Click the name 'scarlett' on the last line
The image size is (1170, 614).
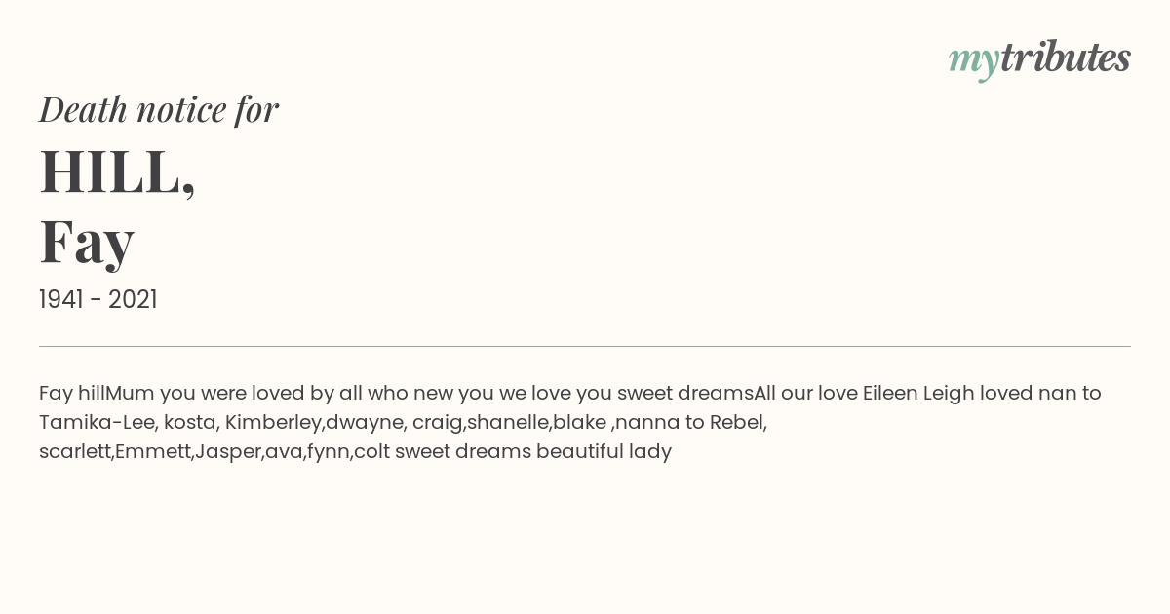click(x=74, y=451)
